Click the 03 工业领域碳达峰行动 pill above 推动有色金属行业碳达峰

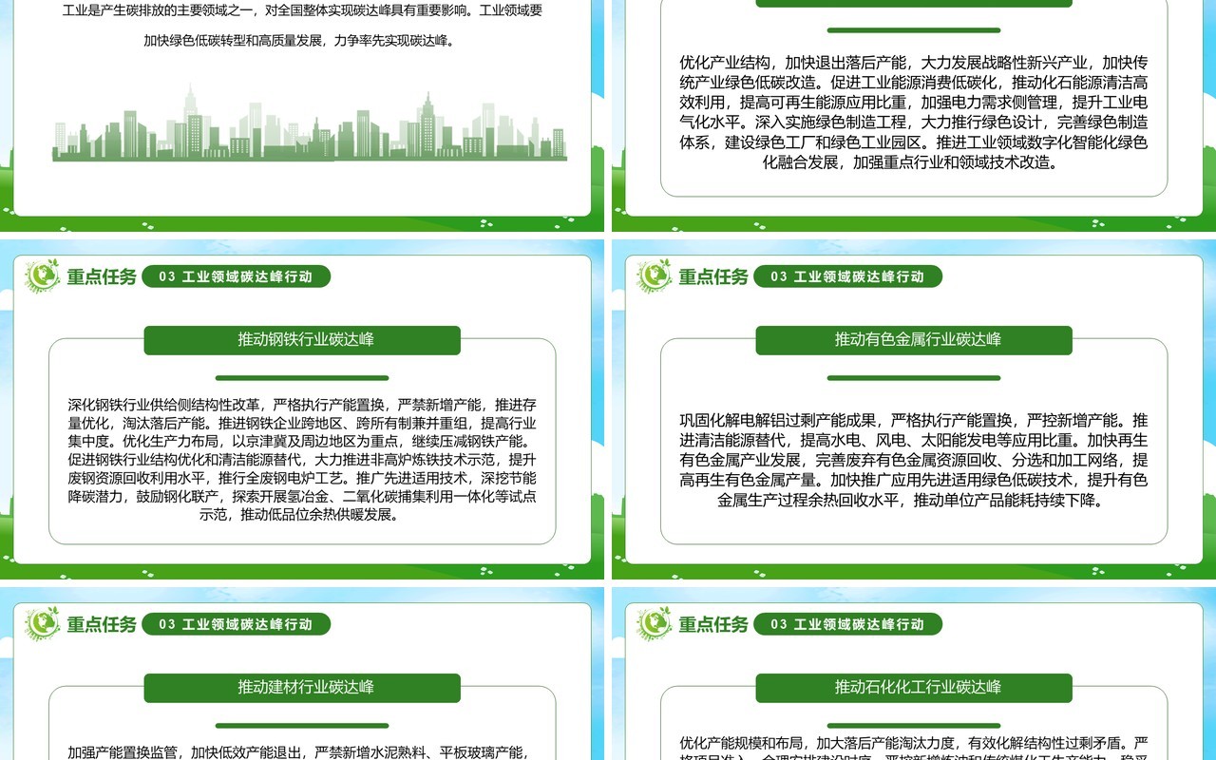[847, 276]
